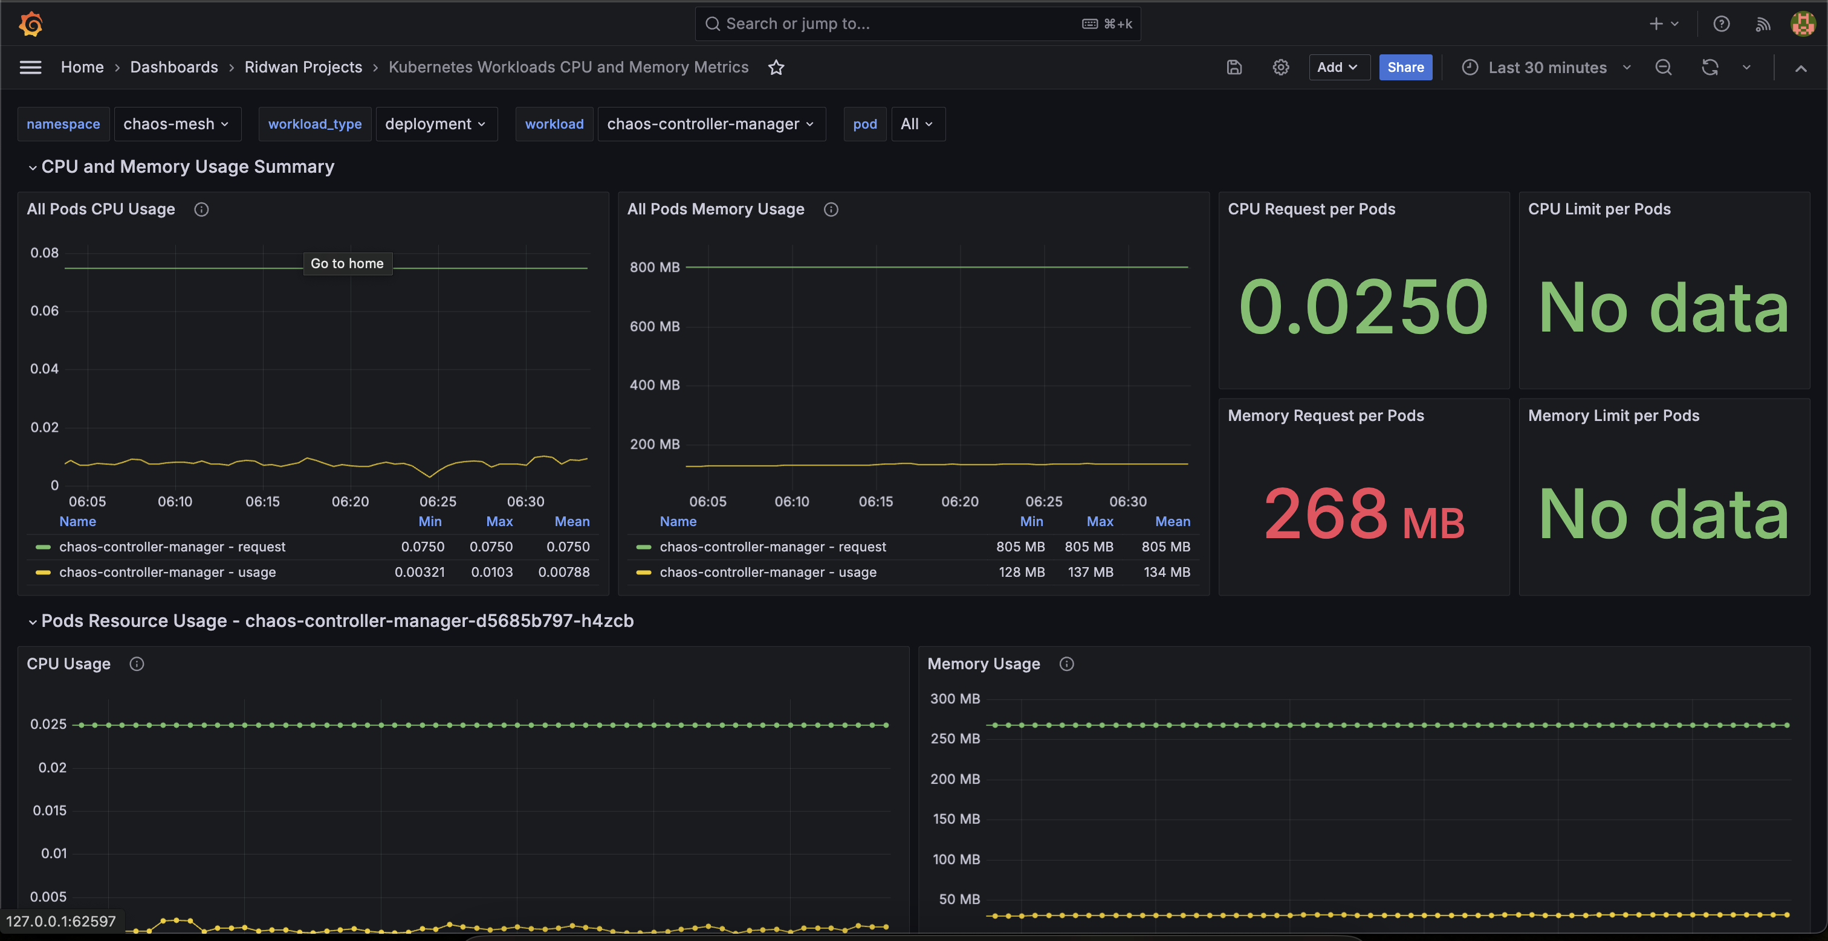Toggle chaos-controller-manager request series in CPU legend
This screenshot has height=941, width=1828.
[x=172, y=547]
